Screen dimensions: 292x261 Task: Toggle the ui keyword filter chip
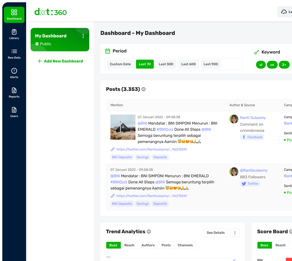pyautogui.click(x=261, y=65)
